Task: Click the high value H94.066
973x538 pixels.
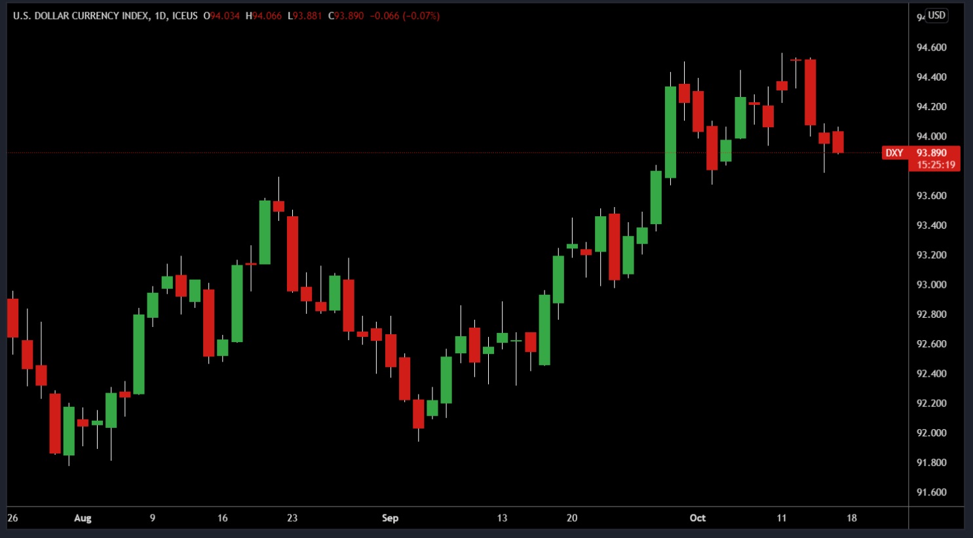Action: (x=263, y=16)
